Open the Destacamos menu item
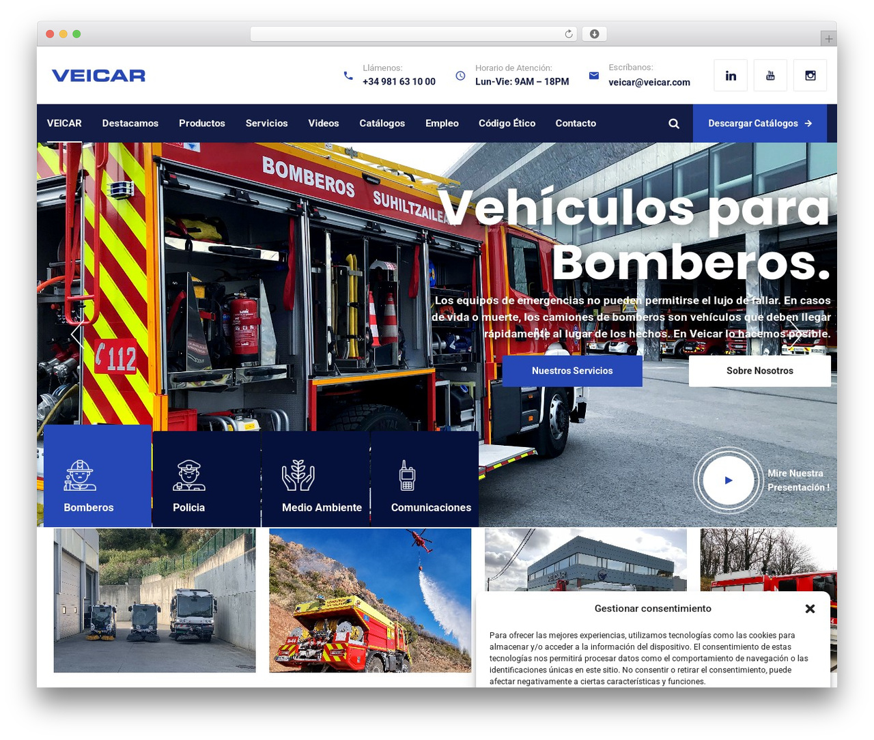Screen dimensions: 874x740 pos(130,124)
